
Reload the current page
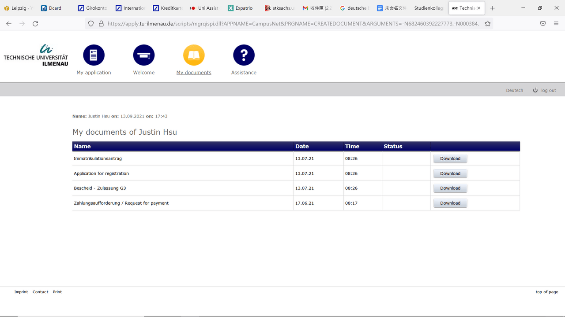click(35, 24)
